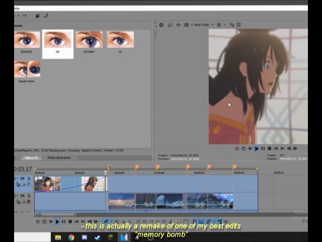Mute the second video track (M)

click(22, 196)
